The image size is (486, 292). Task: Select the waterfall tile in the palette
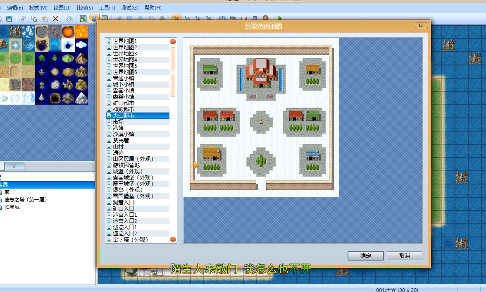pos(55,45)
